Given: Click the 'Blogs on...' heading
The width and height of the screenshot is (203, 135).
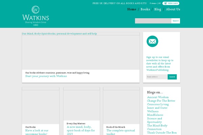Looking at the screenshot, I should tap(155, 92).
